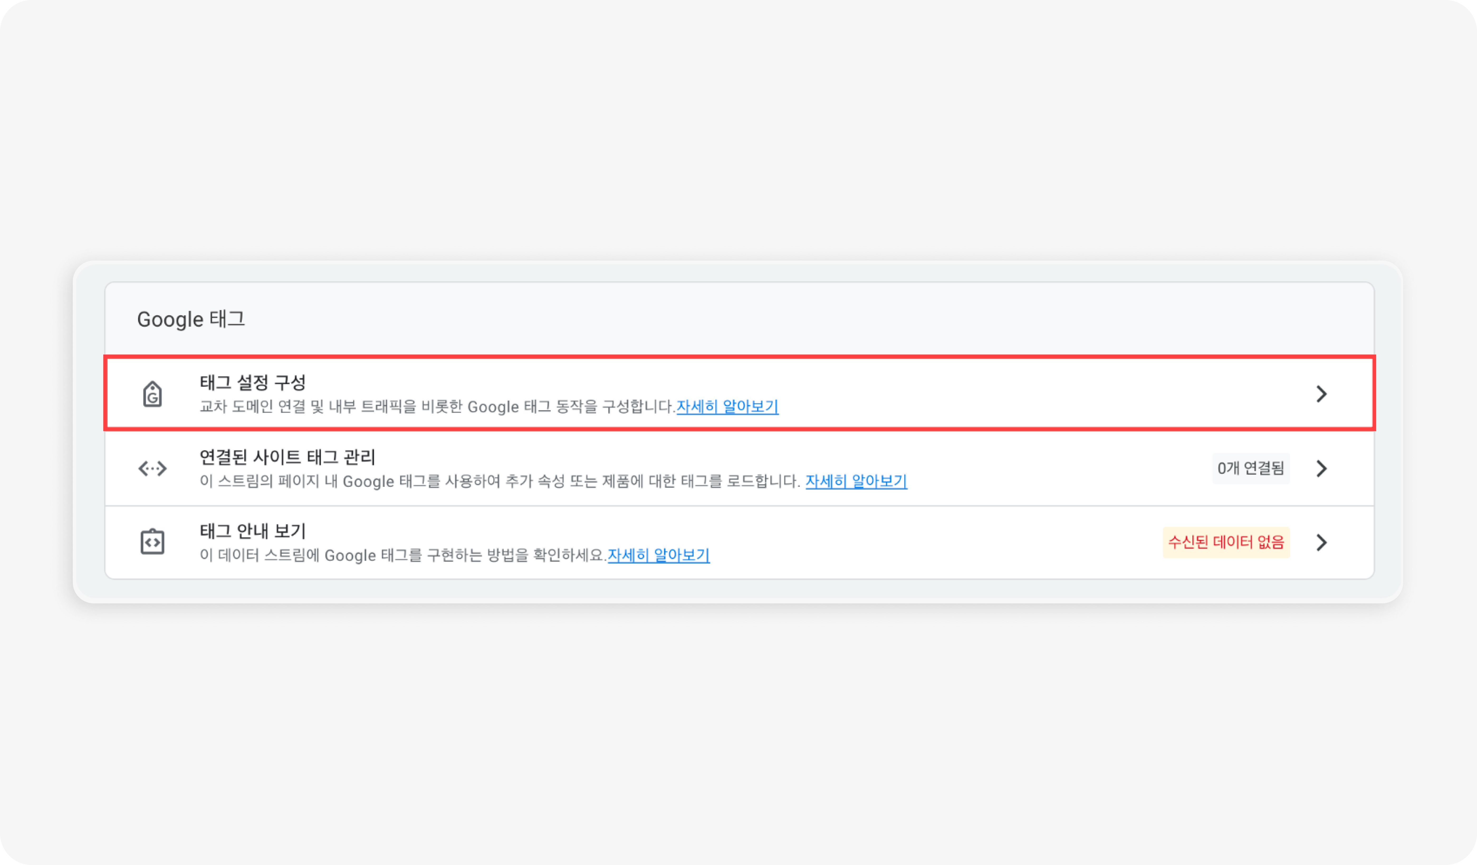Expand the 연결된 사이트 태그 관리 row chevron
1477x865 pixels.
1321,468
